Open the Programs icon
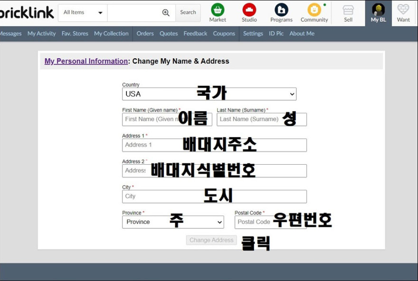Screen dimensions: 418x281 (x=281, y=10)
